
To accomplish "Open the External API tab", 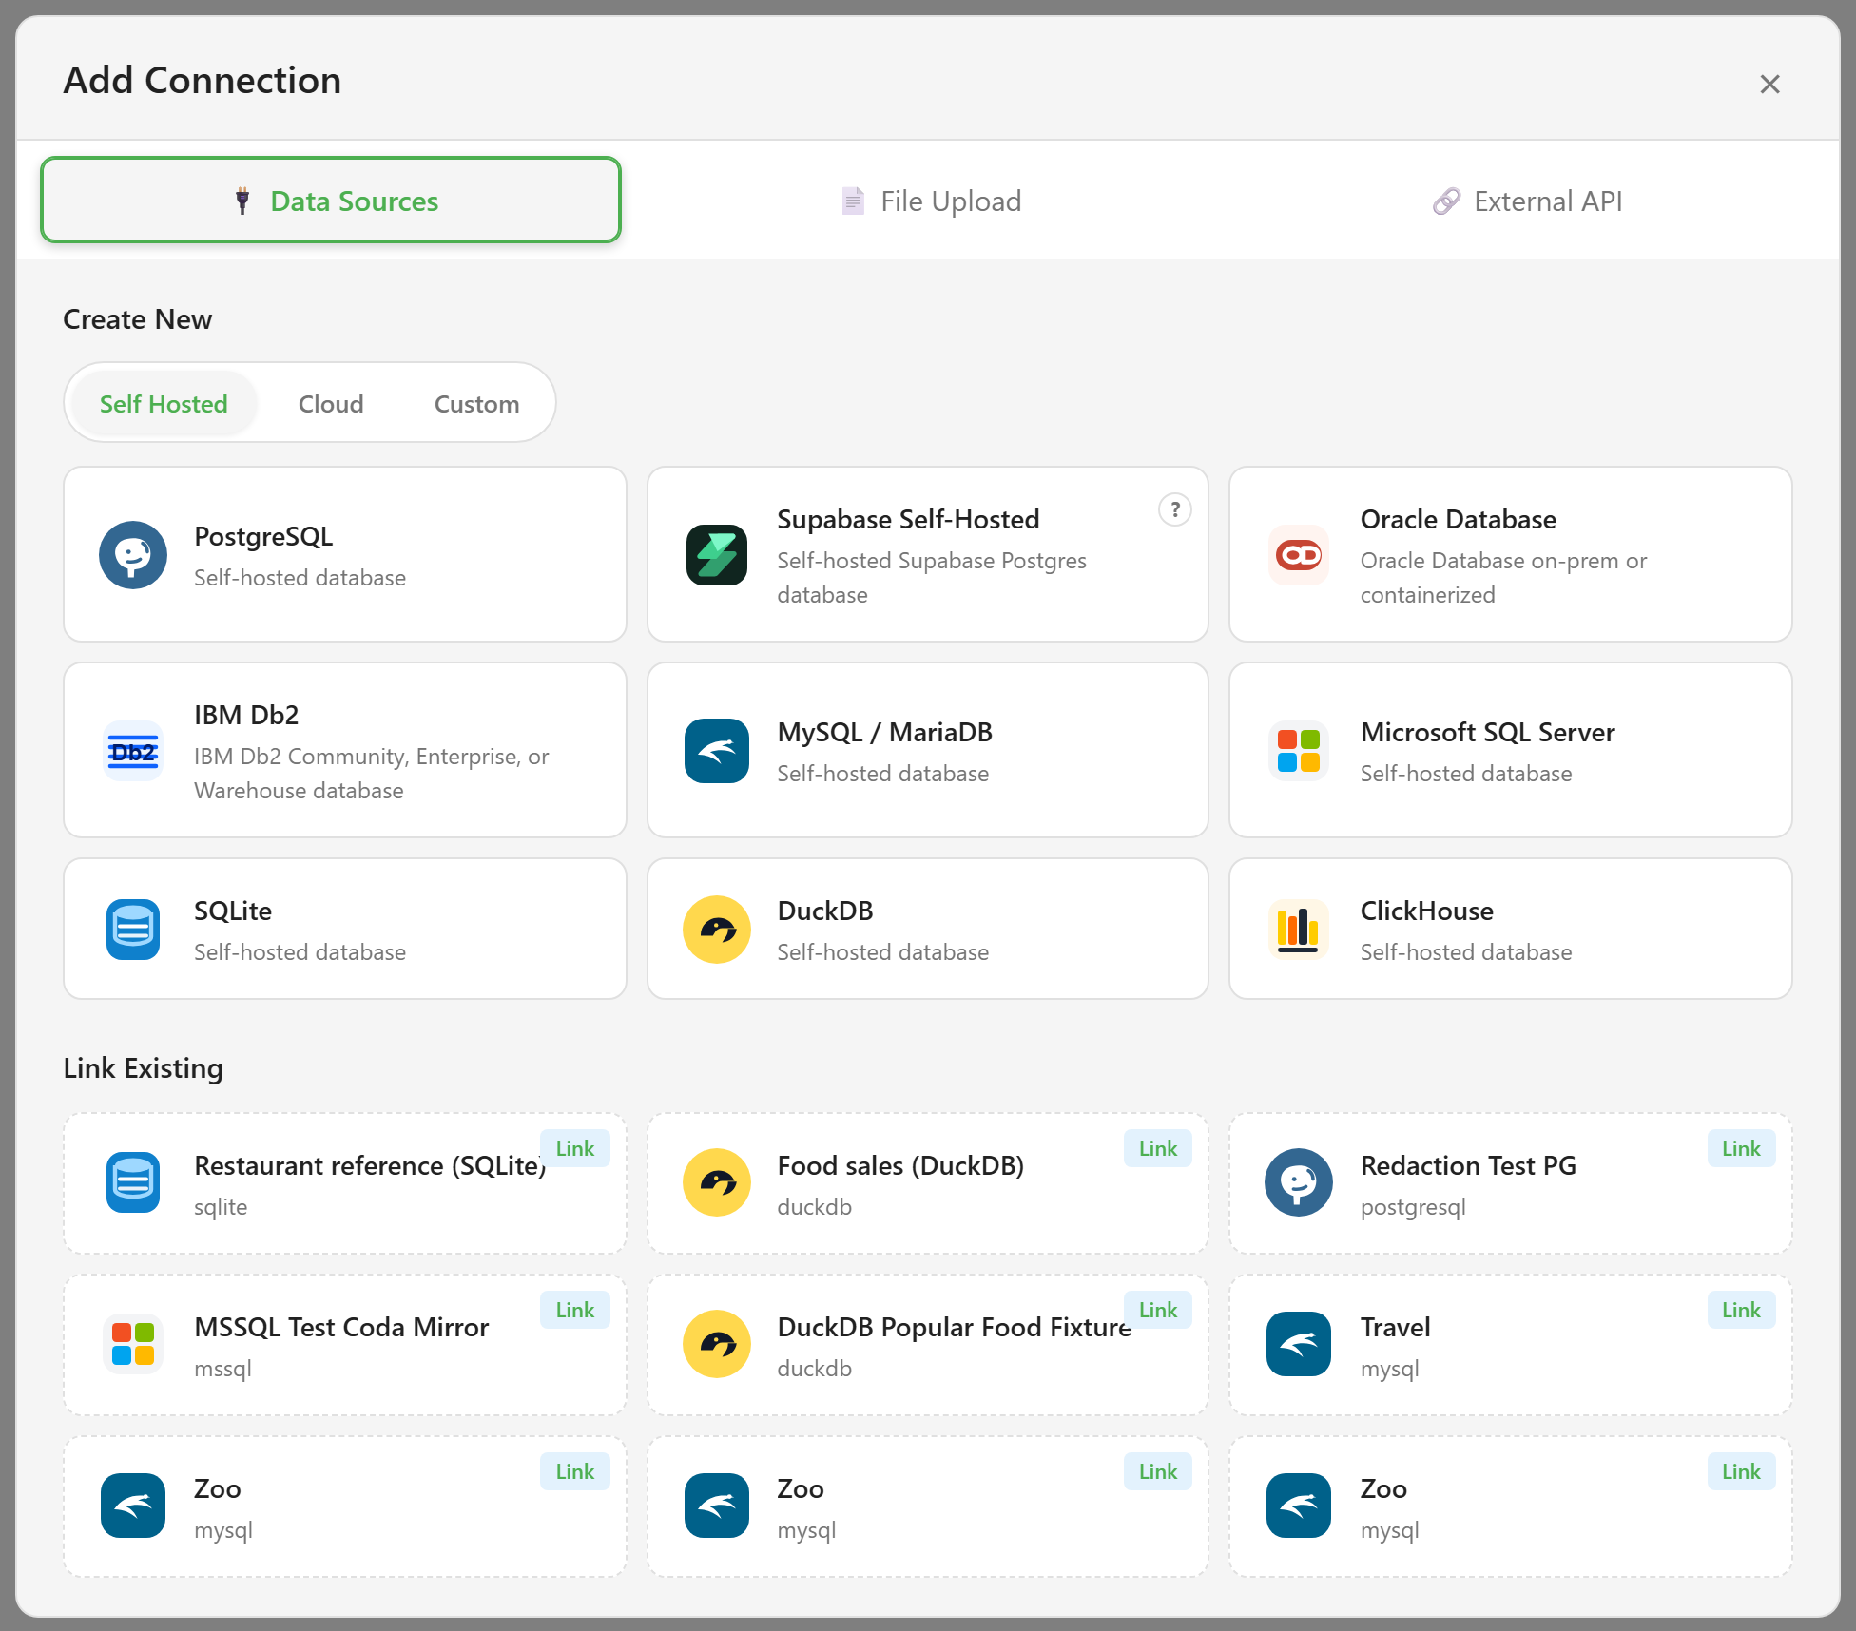I will click(1527, 201).
